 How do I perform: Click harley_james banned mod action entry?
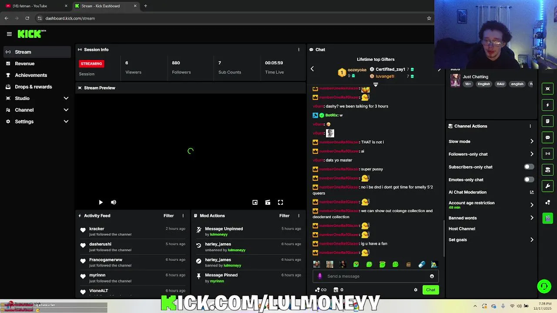coord(248,262)
